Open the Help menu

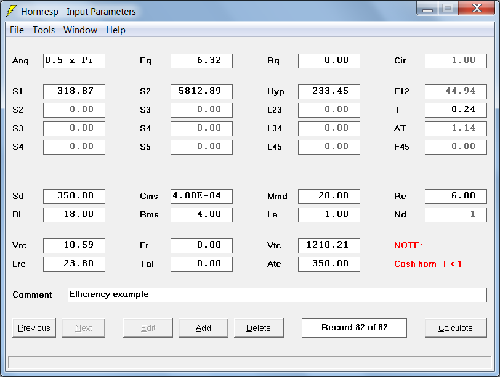tap(116, 30)
